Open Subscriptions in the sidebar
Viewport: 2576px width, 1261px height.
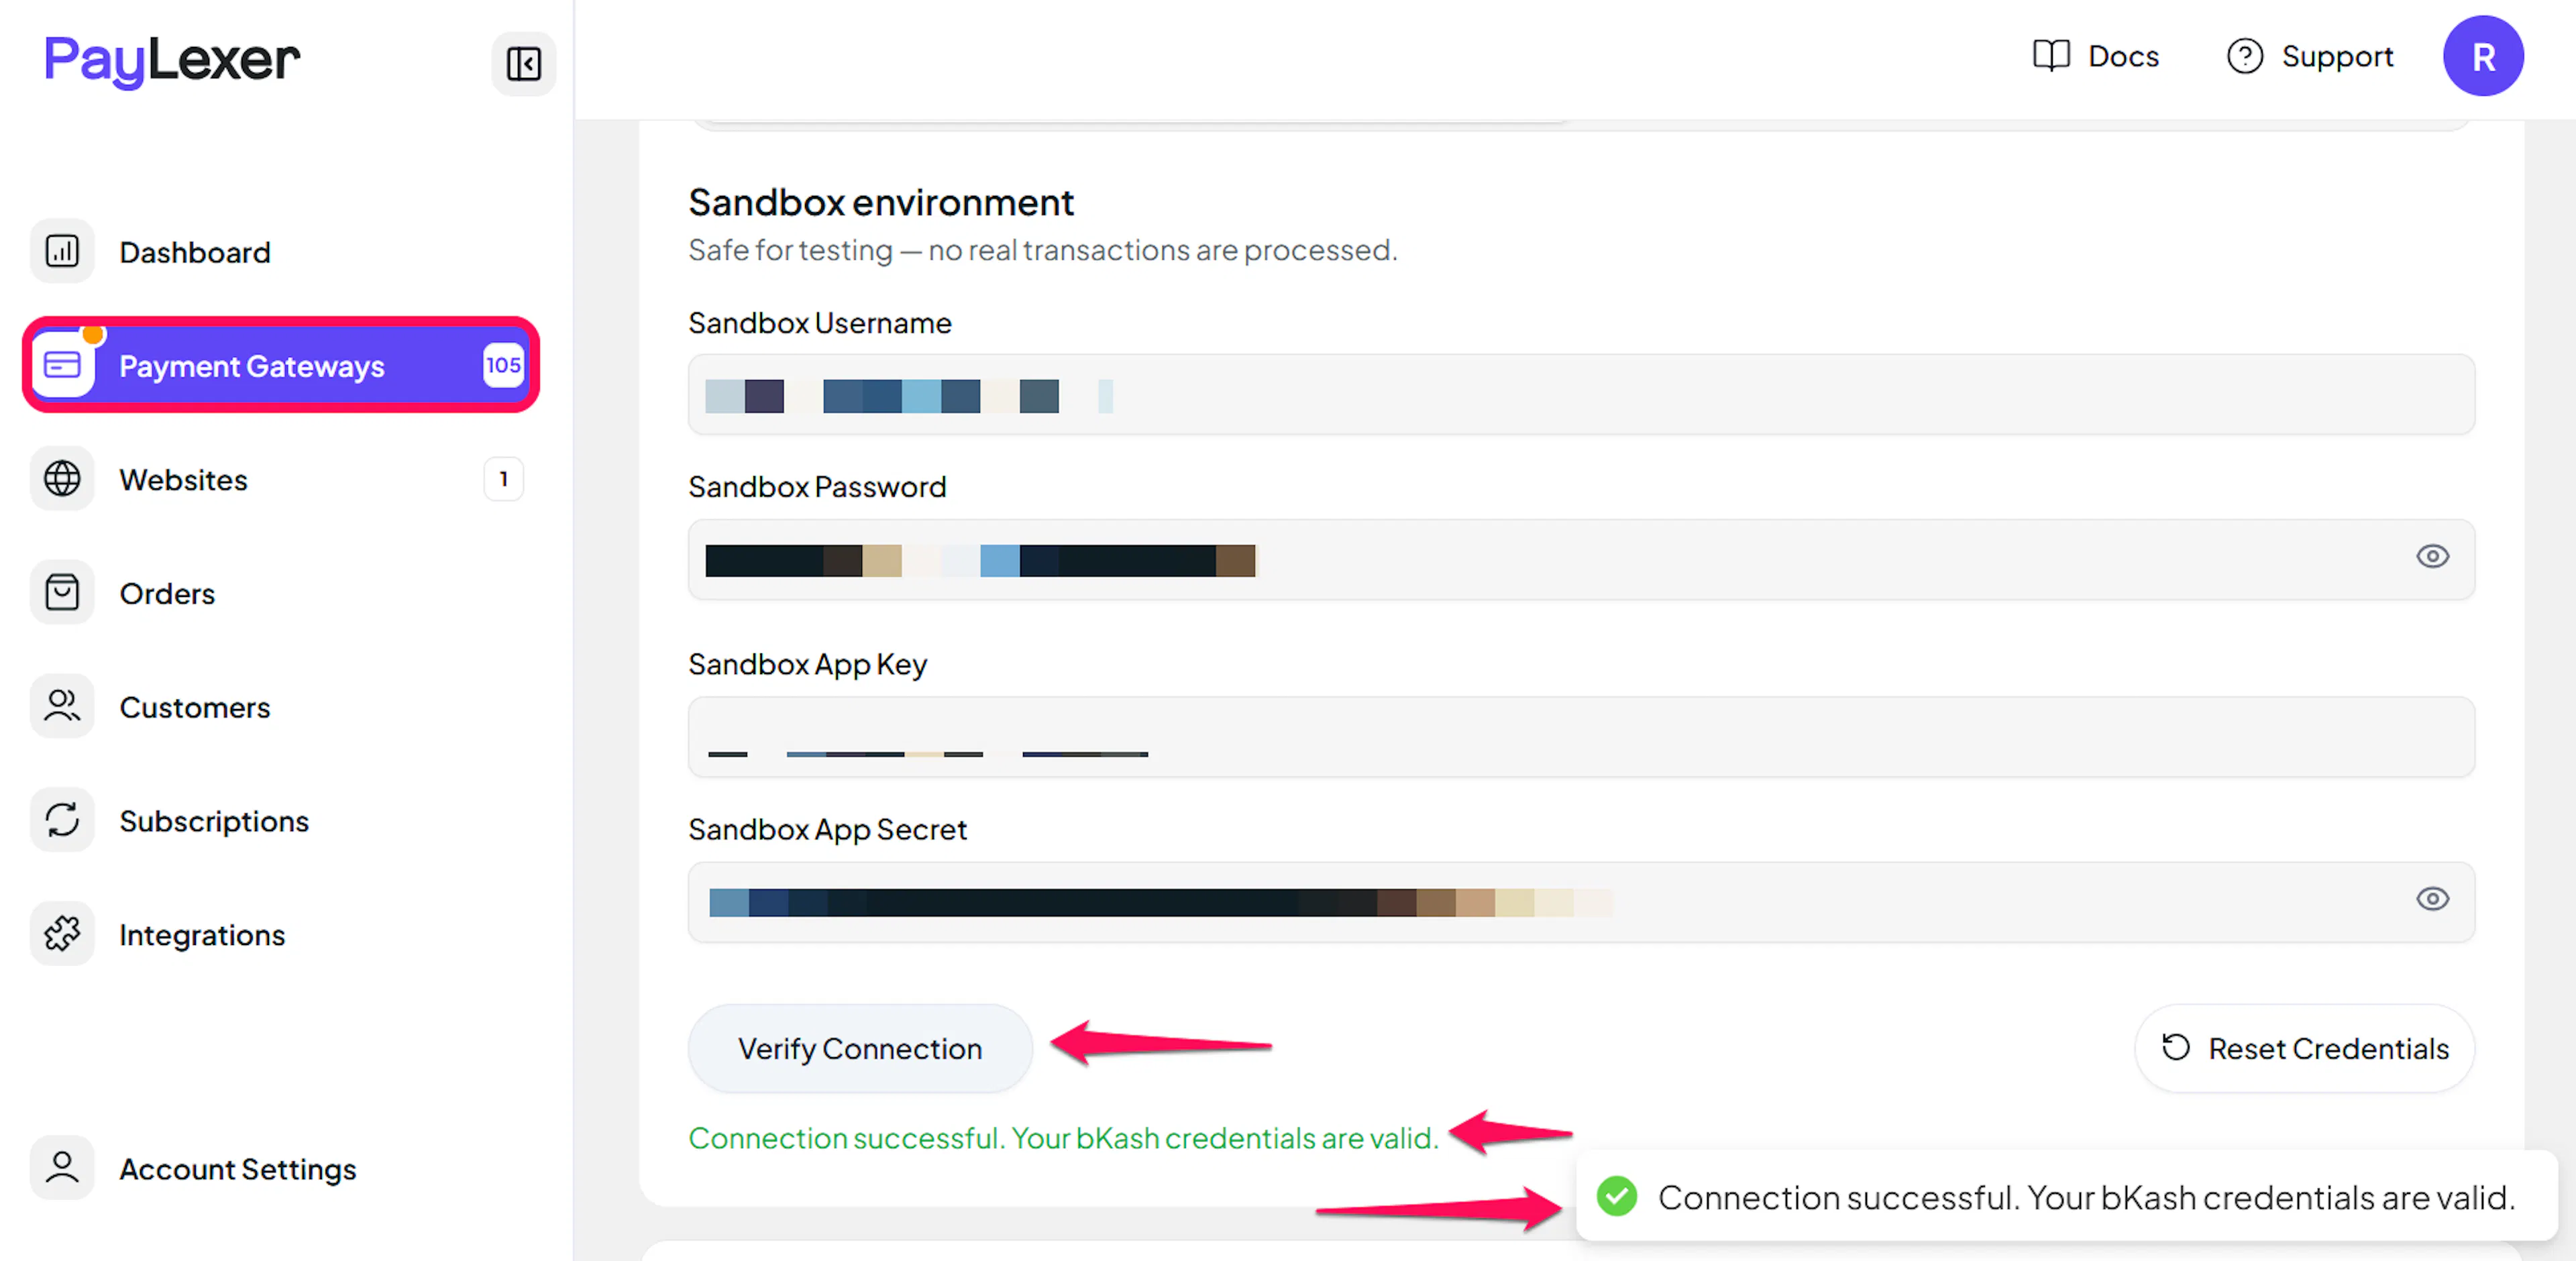[214, 821]
